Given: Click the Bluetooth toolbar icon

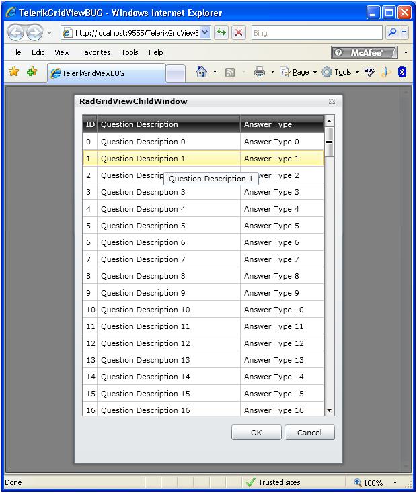Looking at the screenshot, I should pyautogui.click(x=402, y=72).
